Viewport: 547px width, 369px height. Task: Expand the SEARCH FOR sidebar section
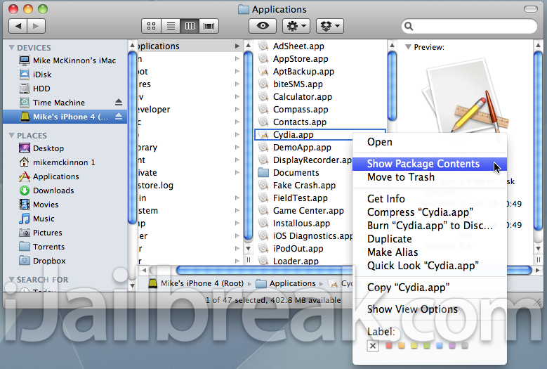(x=11, y=280)
